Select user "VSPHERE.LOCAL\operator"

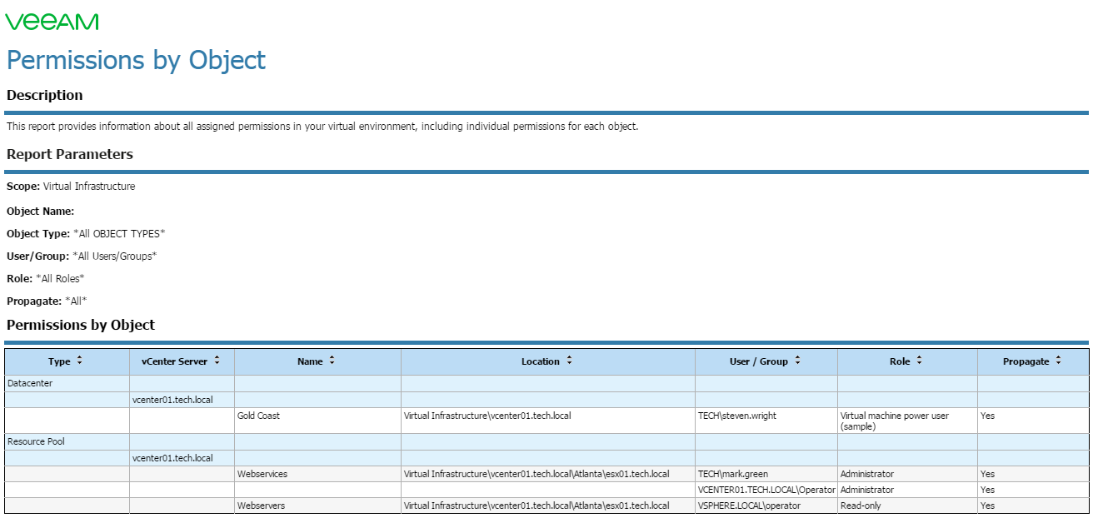point(749,506)
